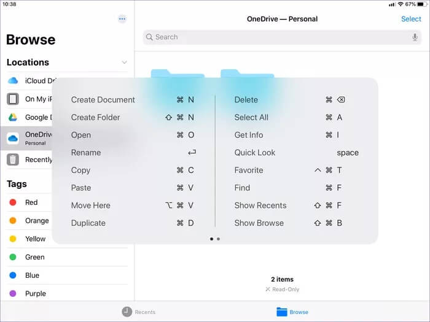Click the Find shortcut entry

[297, 188]
